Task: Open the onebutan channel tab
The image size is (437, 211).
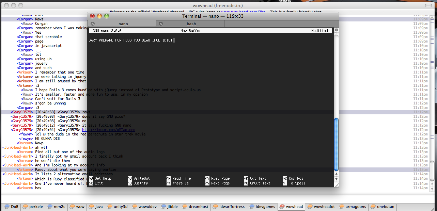Action: pyautogui.click(x=382, y=207)
